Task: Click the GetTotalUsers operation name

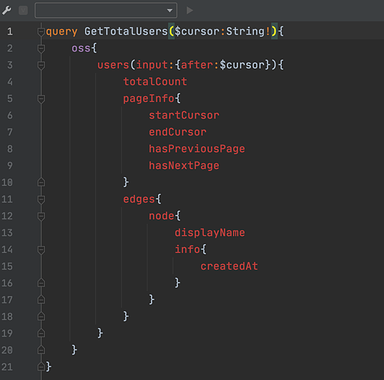Action: coord(126,31)
